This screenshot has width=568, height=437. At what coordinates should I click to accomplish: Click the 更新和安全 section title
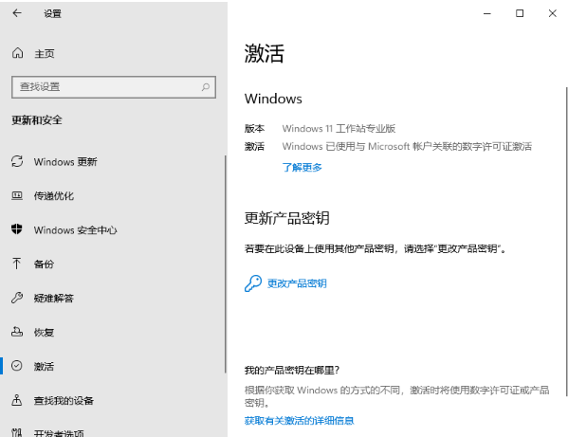point(37,119)
